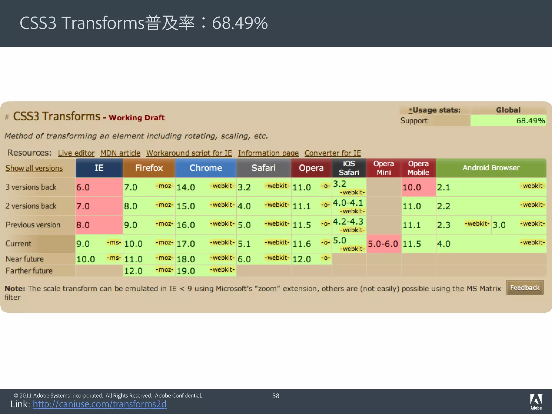Click the Opera Mini 5.0-6.0 cell
Image resolution: width=552 pixels, height=414 pixels.
[384, 244]
